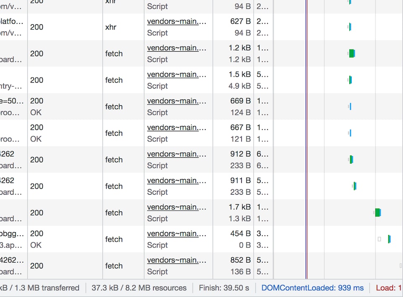The image size is (403, 297).
Task: Follow the vendors~main initiator link in 669 B row
Action: click(176, 101)
